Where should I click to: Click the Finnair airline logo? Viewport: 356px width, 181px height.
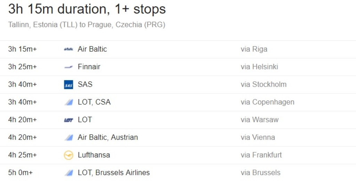click(x=68, y=67)
